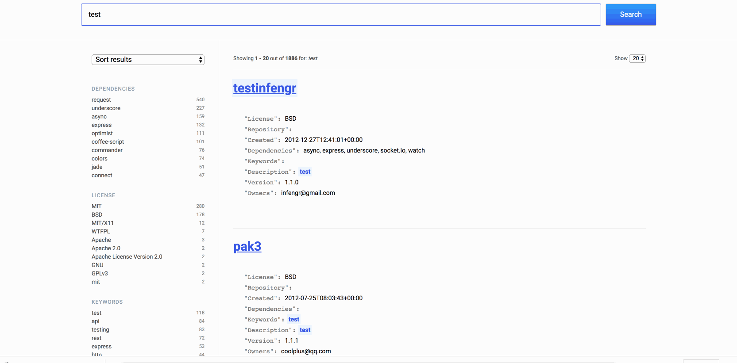
Task: Filter by MIT license
Action: tap(96, 206)
